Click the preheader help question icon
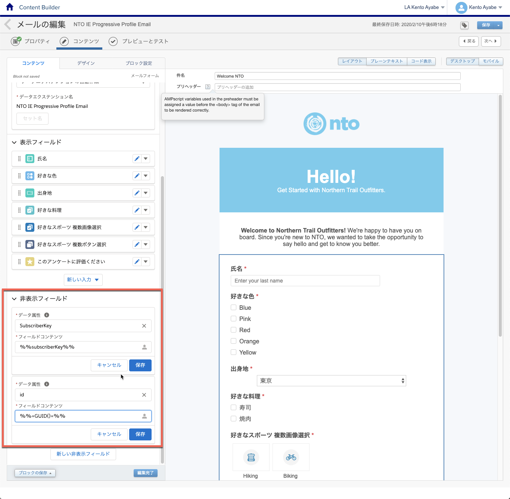The height and width of the screenshot is (499, 510). (x=208, y=87)
